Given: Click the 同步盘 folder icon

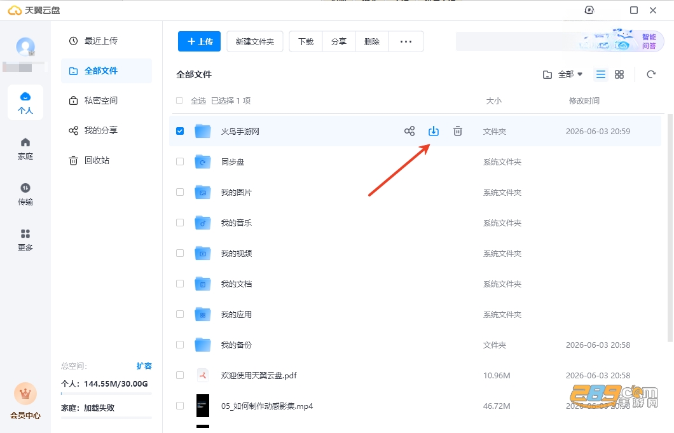Looking at the screenshot, I should coord(202,162).
